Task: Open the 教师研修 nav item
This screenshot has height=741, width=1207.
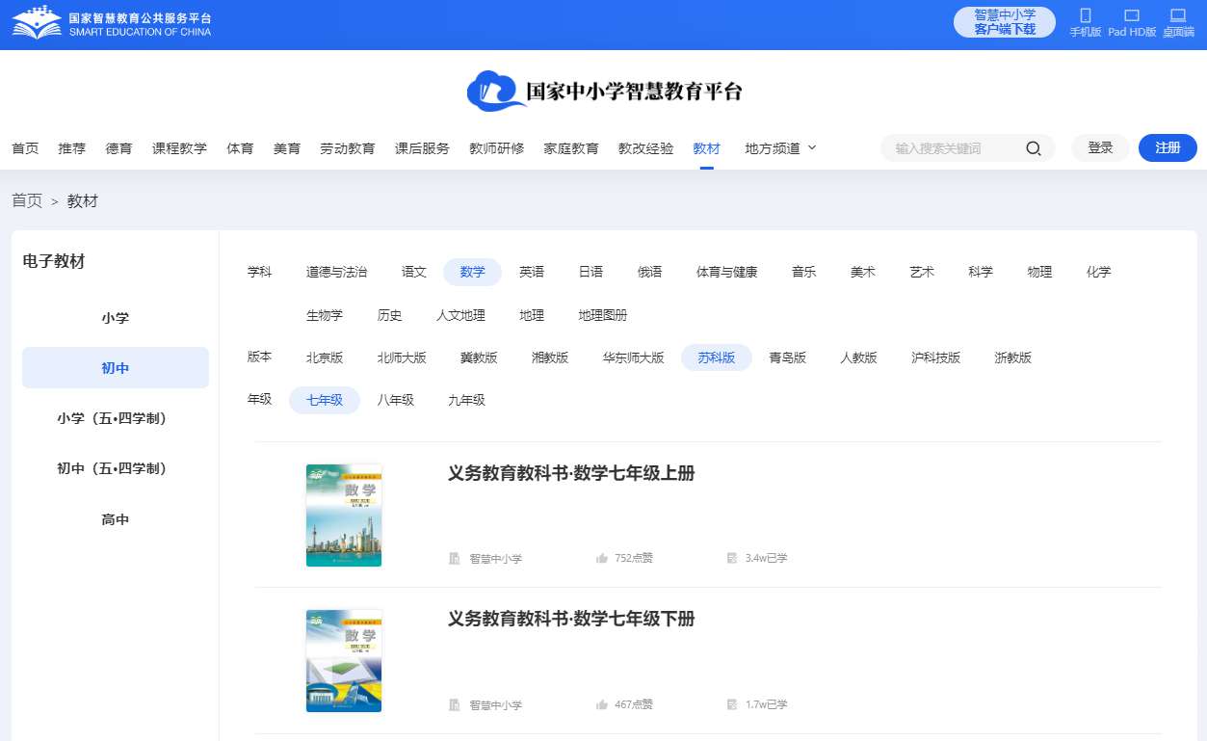Action: click(497, 148)
